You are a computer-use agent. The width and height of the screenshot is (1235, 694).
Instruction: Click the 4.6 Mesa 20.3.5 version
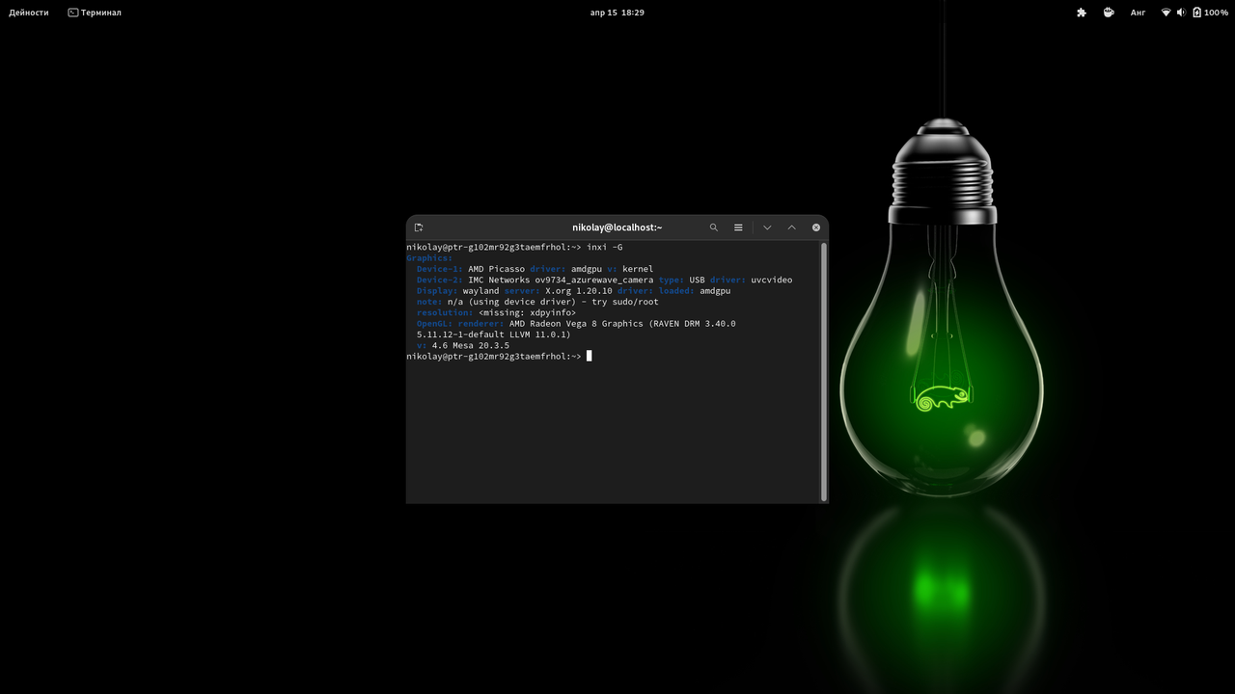pyautogui.click(x=471, y=345)
